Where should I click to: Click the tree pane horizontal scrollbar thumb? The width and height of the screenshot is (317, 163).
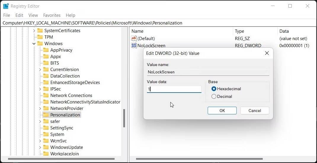tap(61, 159)
